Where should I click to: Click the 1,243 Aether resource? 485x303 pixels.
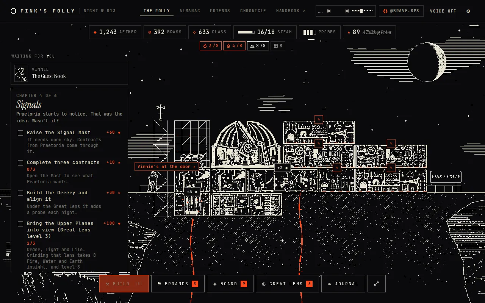pyautogui.click(x=115, y=32)
